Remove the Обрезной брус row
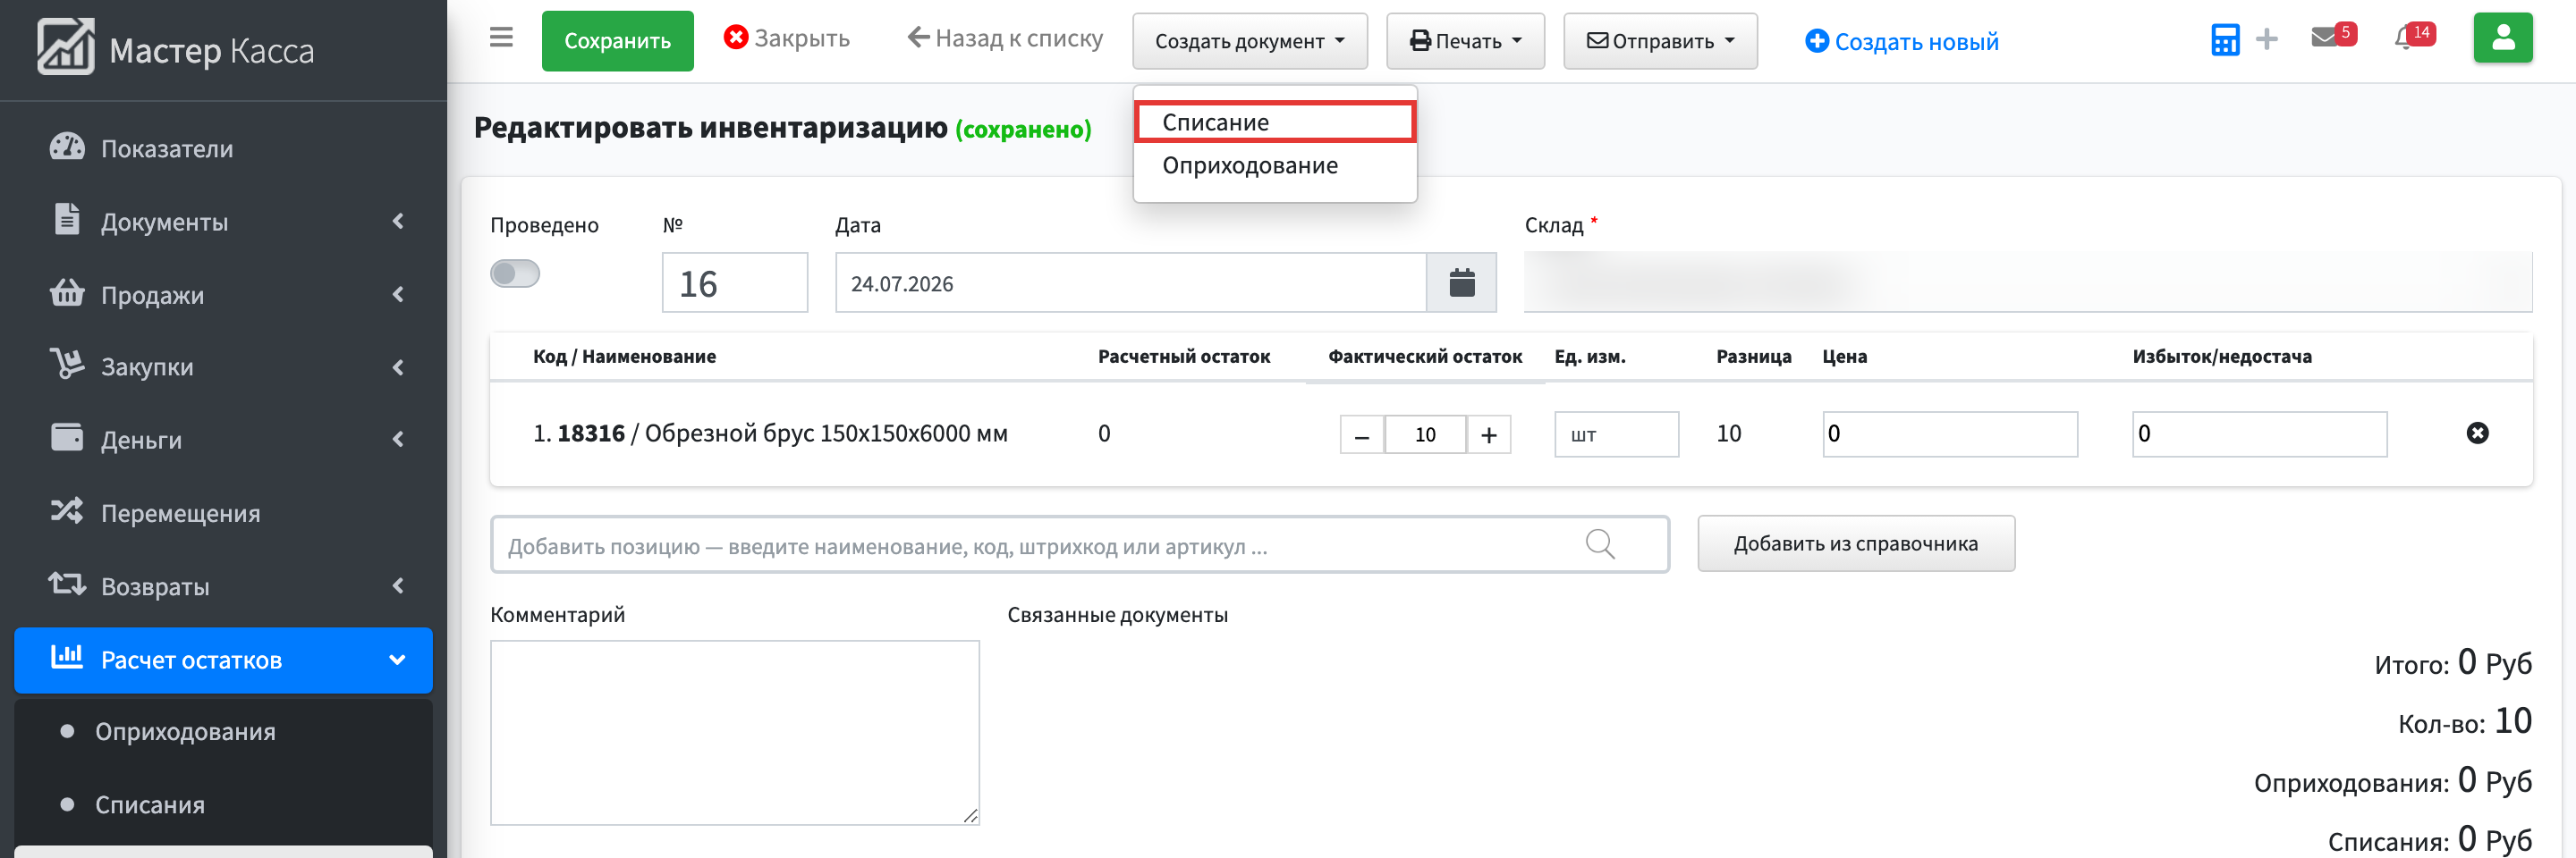 click(2477, 433)
